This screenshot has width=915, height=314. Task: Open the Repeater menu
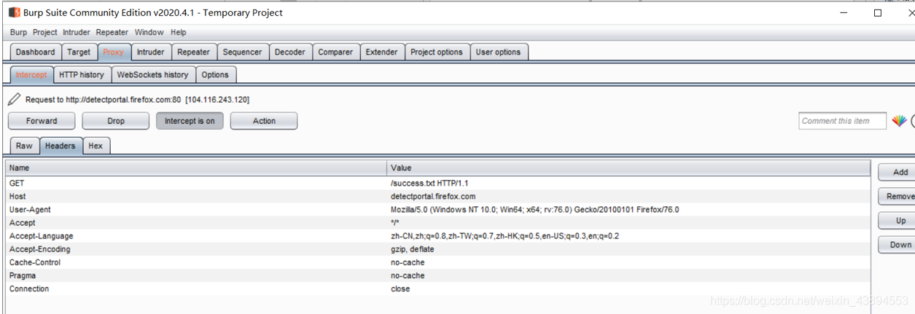click(x=112, y=32)
